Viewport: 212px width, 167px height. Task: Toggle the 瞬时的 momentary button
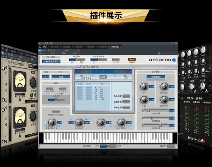point(171,146)
